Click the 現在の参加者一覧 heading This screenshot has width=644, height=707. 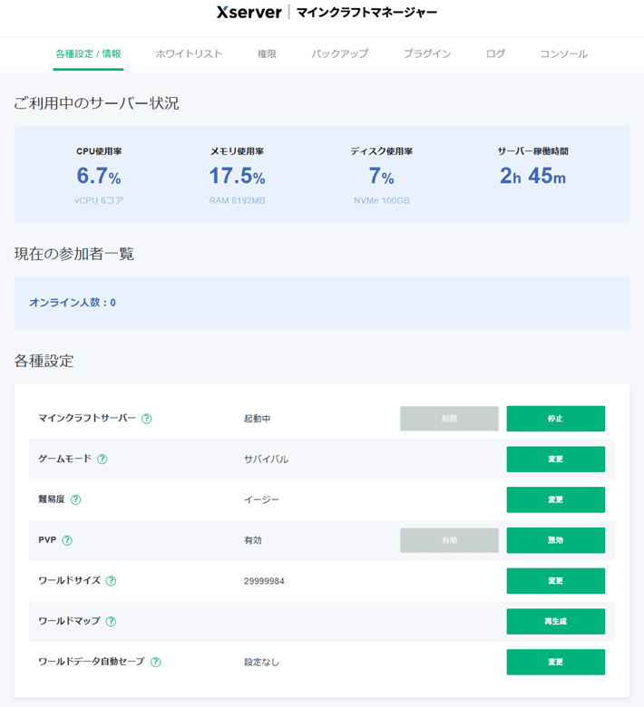[x=74, y=254]
